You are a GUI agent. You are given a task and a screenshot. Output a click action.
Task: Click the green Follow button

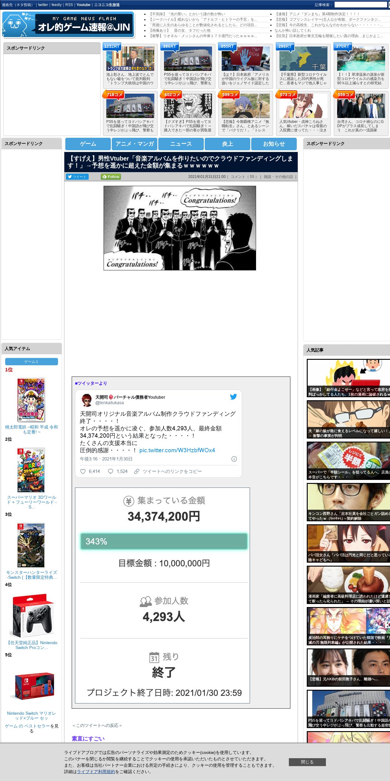111,177
